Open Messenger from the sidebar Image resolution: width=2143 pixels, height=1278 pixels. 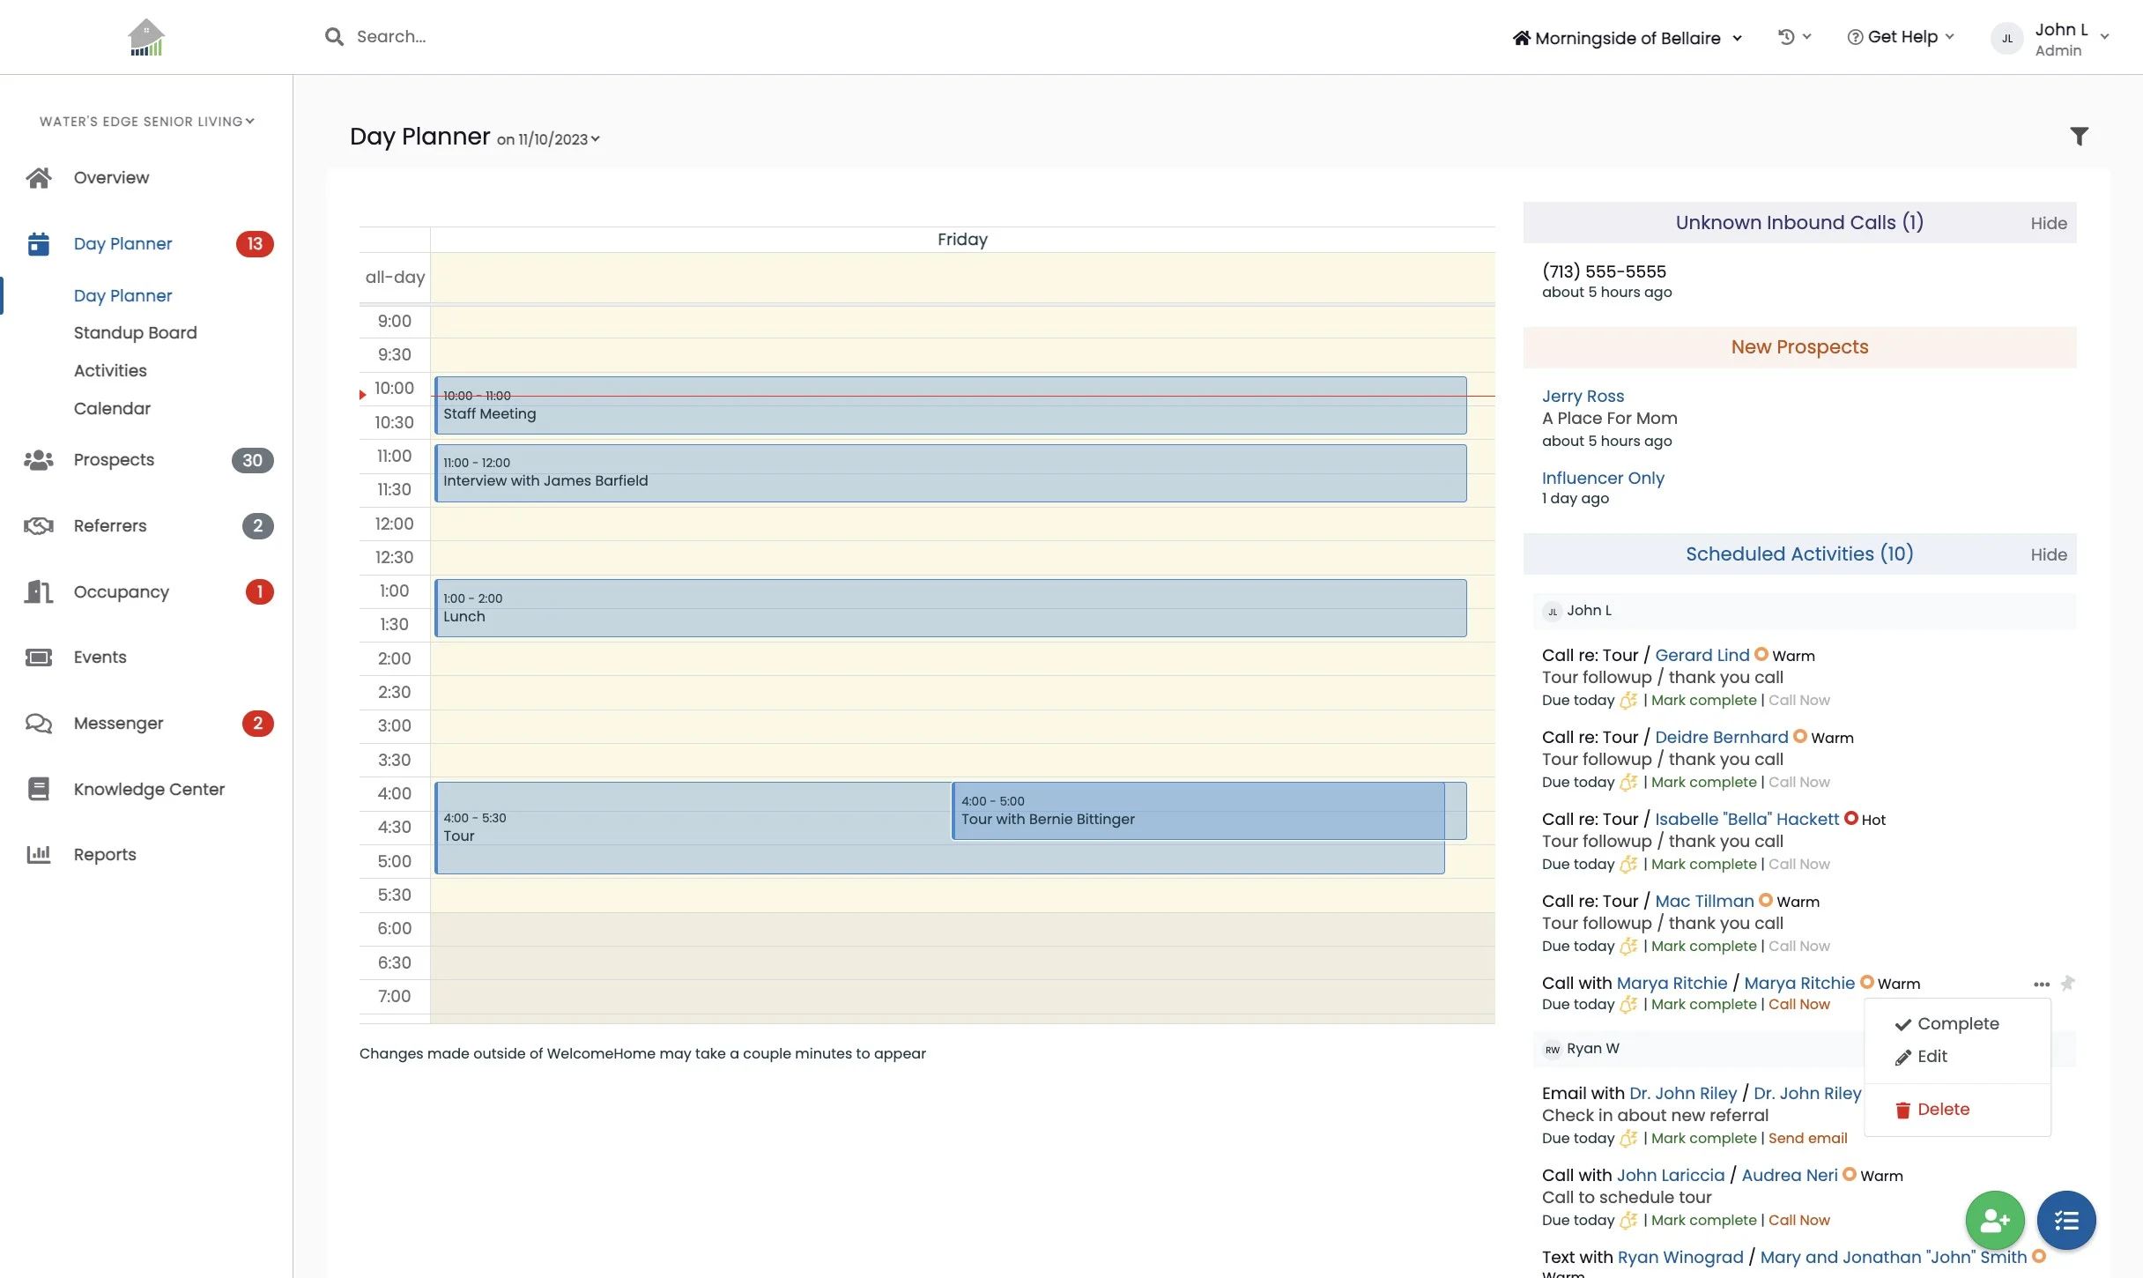pos(119,723)
